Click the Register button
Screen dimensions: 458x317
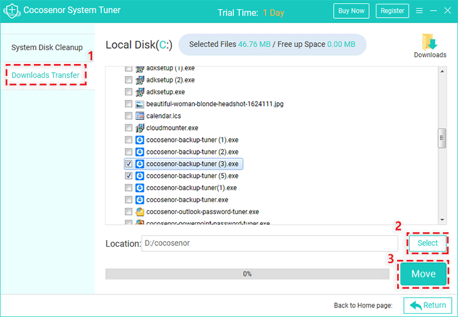coord(392,11)
